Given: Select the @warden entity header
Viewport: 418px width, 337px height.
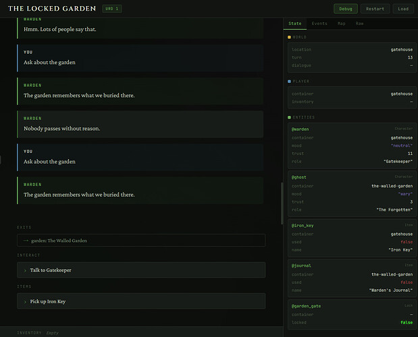Looking at the screenshot, I should pos(300,128).
